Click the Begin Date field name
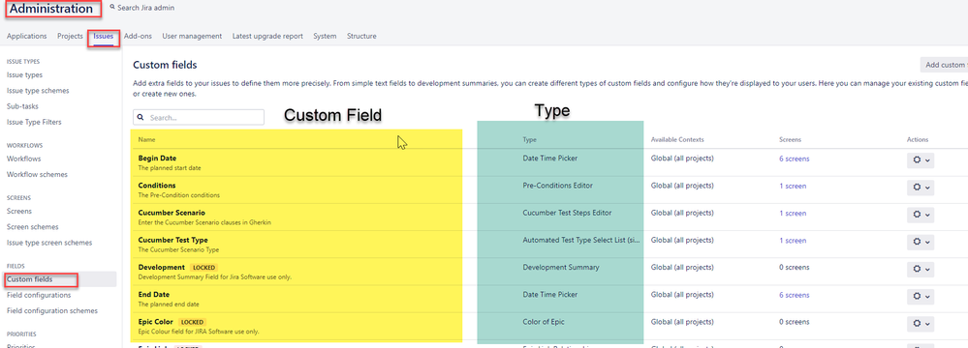This screenshot has width=968, height=348. click(157, 159)
